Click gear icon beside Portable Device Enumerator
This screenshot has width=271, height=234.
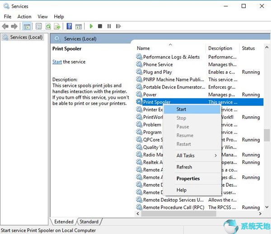tap(139, 87)
